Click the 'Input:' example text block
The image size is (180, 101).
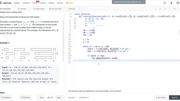pos(27,69)
